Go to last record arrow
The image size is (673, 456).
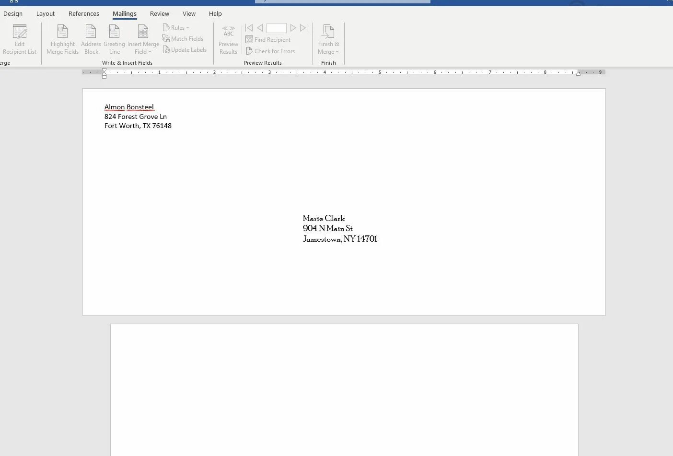click(303, 28)
